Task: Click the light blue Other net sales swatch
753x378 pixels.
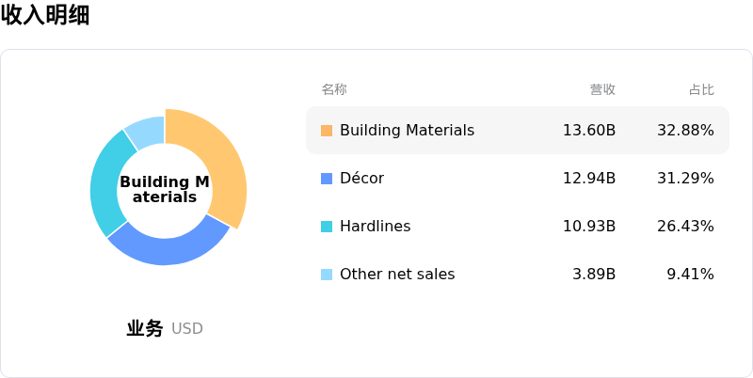Action: coord(327,275)
